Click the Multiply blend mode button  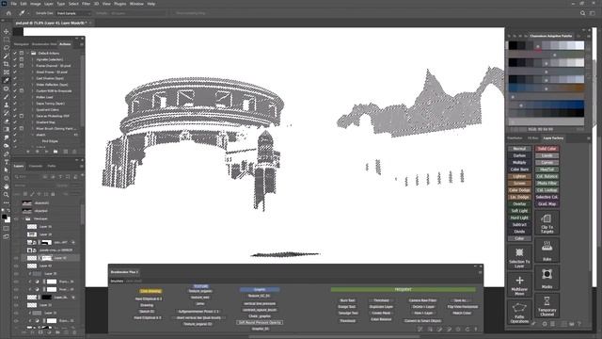pos(519,163)
